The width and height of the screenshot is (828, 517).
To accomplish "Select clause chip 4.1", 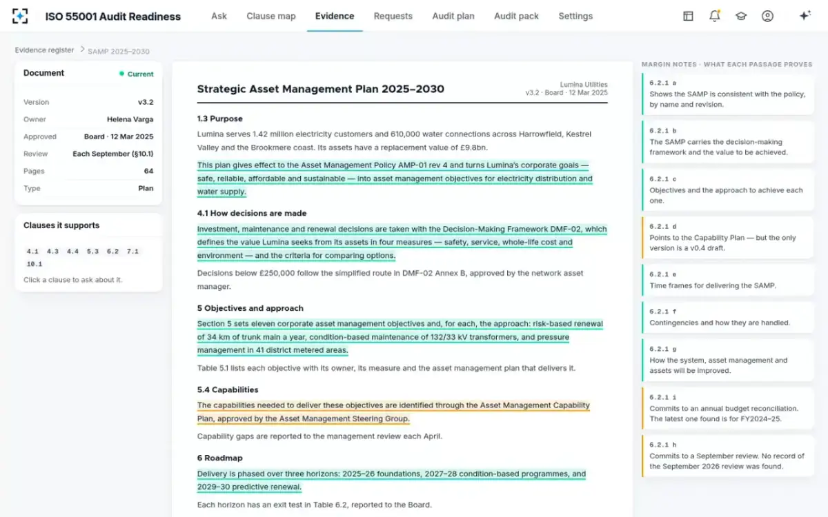I will click(x=32, y=252).
